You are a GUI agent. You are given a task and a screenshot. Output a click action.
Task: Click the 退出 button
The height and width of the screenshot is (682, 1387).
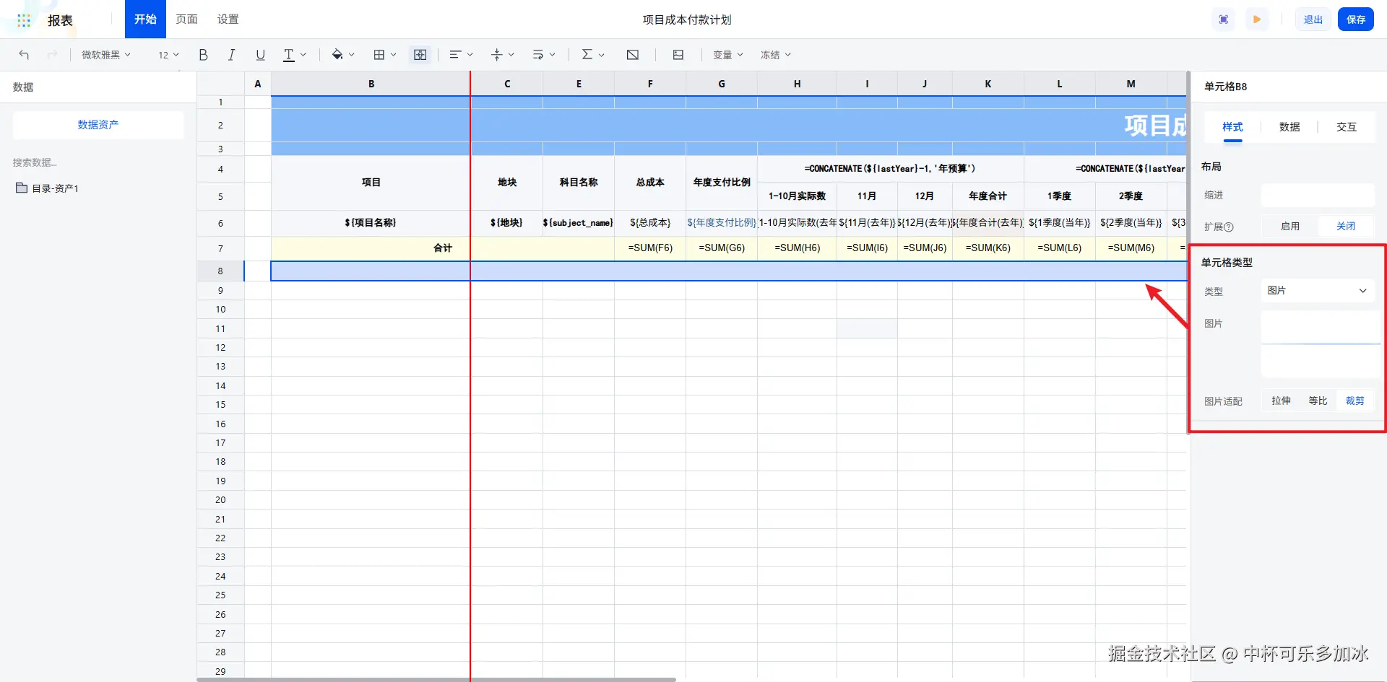1313,19
